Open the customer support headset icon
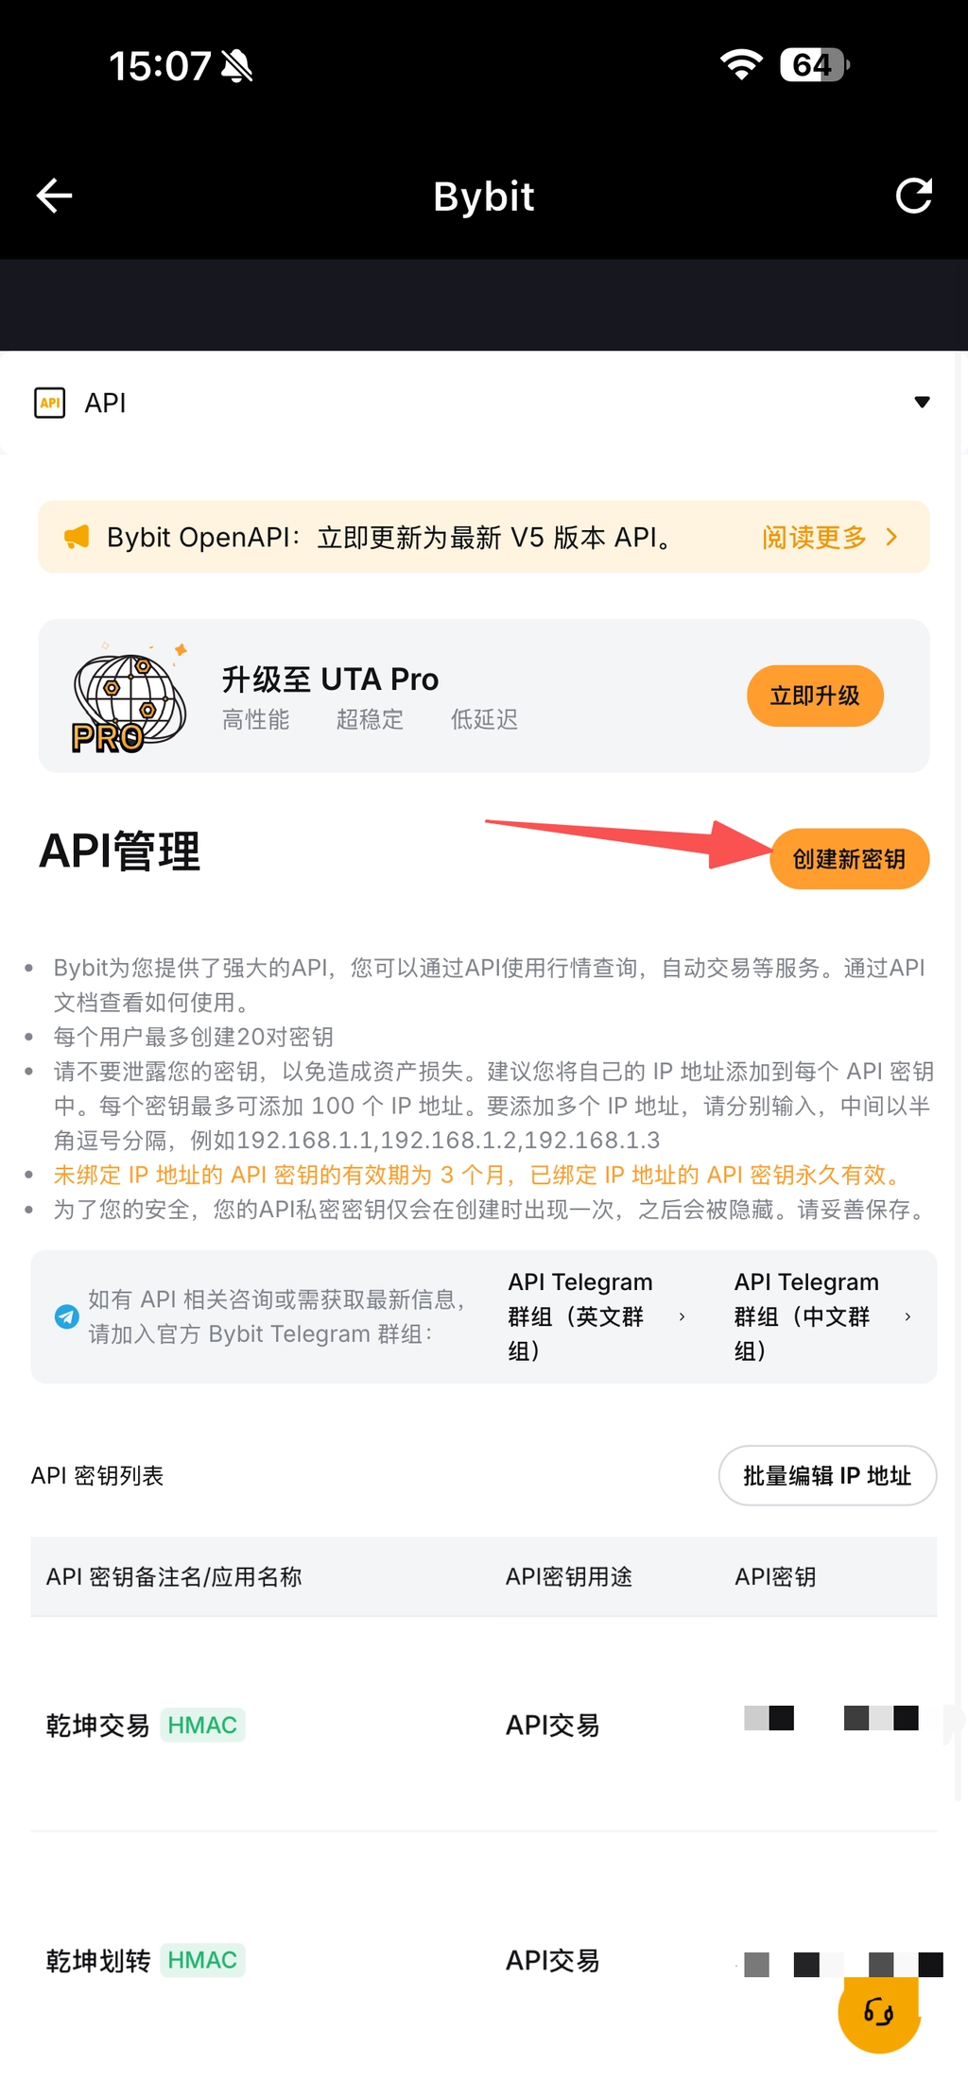This screenshot has width=968, height=2097. 879,2011
